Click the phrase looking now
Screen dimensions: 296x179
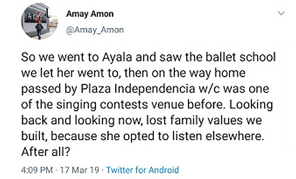point(109,120)
